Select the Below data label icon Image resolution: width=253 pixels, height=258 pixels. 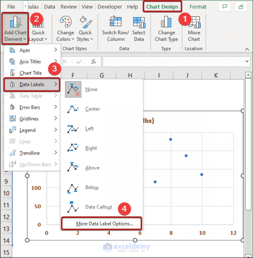click(73, 188)
